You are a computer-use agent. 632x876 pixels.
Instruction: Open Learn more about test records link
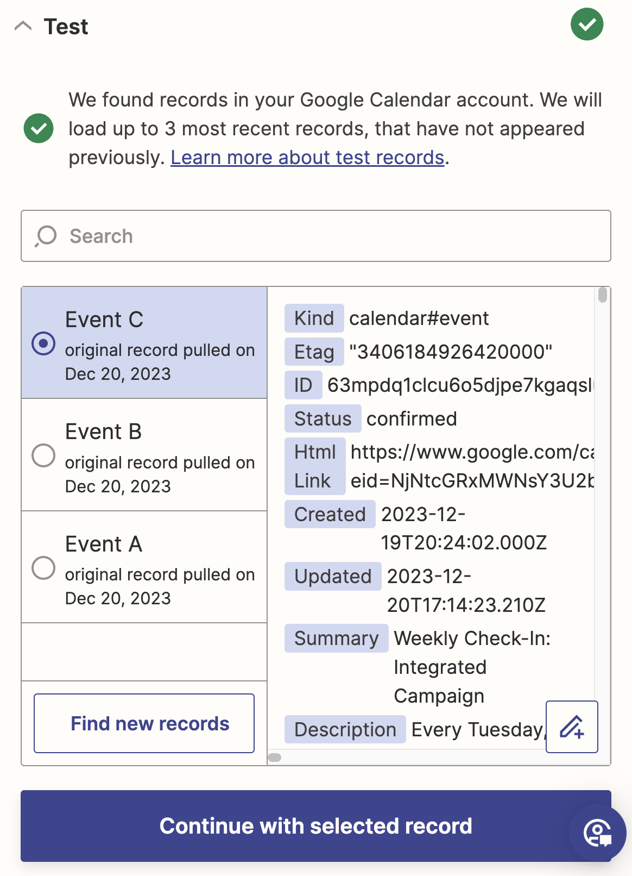pos(307,158)
